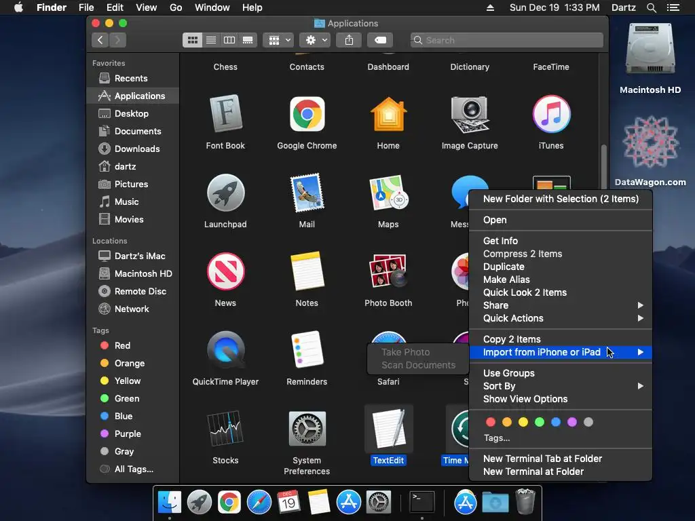Apply the purple tag color in context menu
The image size is (695, 521).
point(571,422)
